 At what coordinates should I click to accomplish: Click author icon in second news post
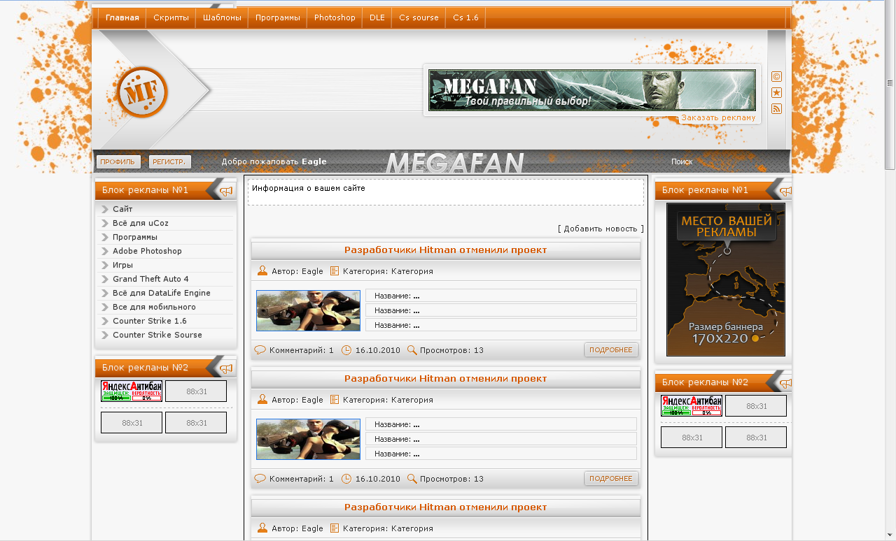pyautogui.click(x=262, y=399)
